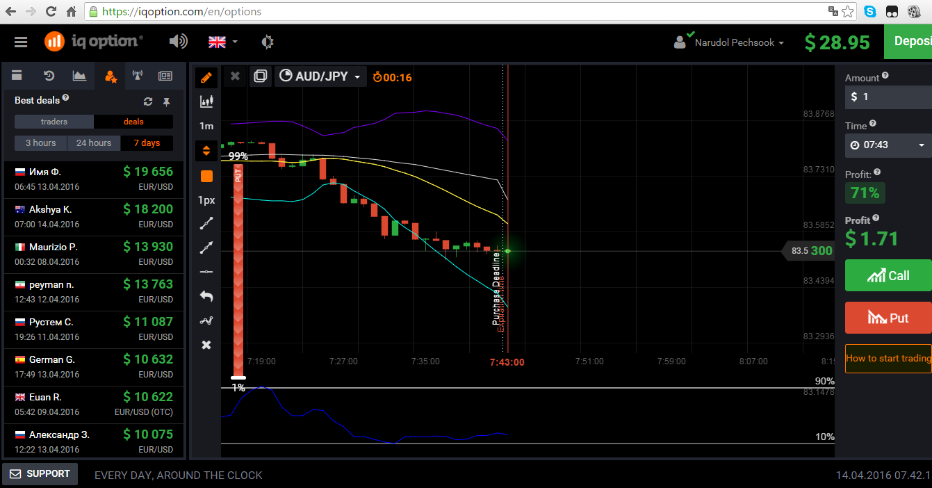Screen dimensions: 932x488
Task: Open the news feed tab
Action: pos(165,76)
